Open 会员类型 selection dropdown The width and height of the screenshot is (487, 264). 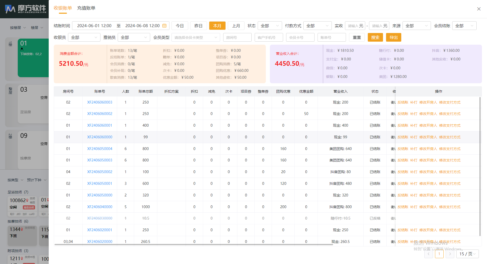[195, 38]
